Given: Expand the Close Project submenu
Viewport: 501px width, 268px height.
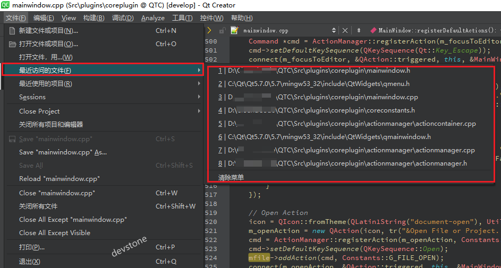Looking at the screenshot, I should coord(104,111).
